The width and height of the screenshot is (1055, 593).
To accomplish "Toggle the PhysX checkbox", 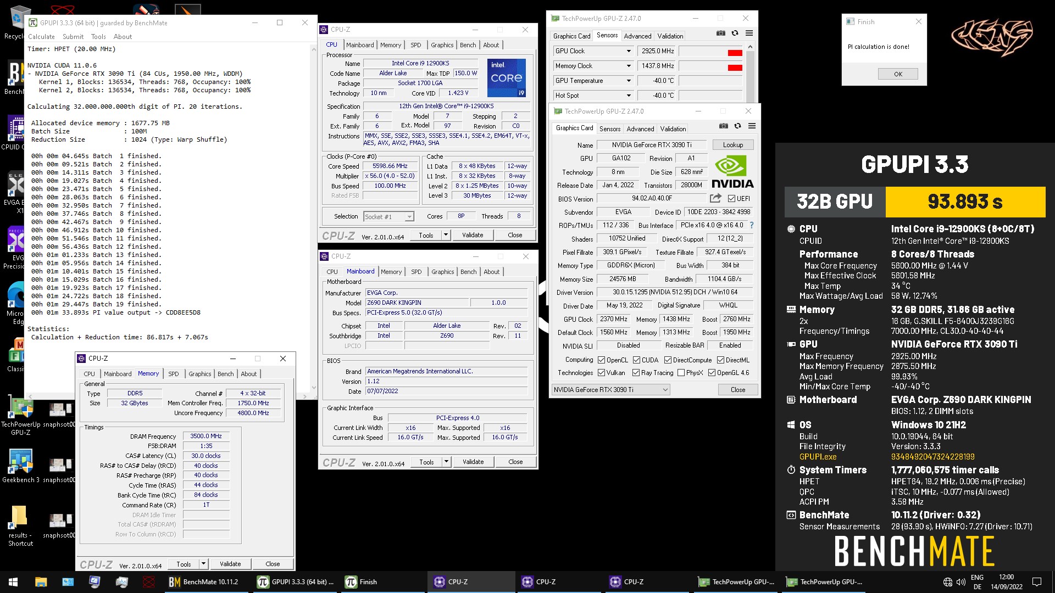I will click(x=681, y=373).
